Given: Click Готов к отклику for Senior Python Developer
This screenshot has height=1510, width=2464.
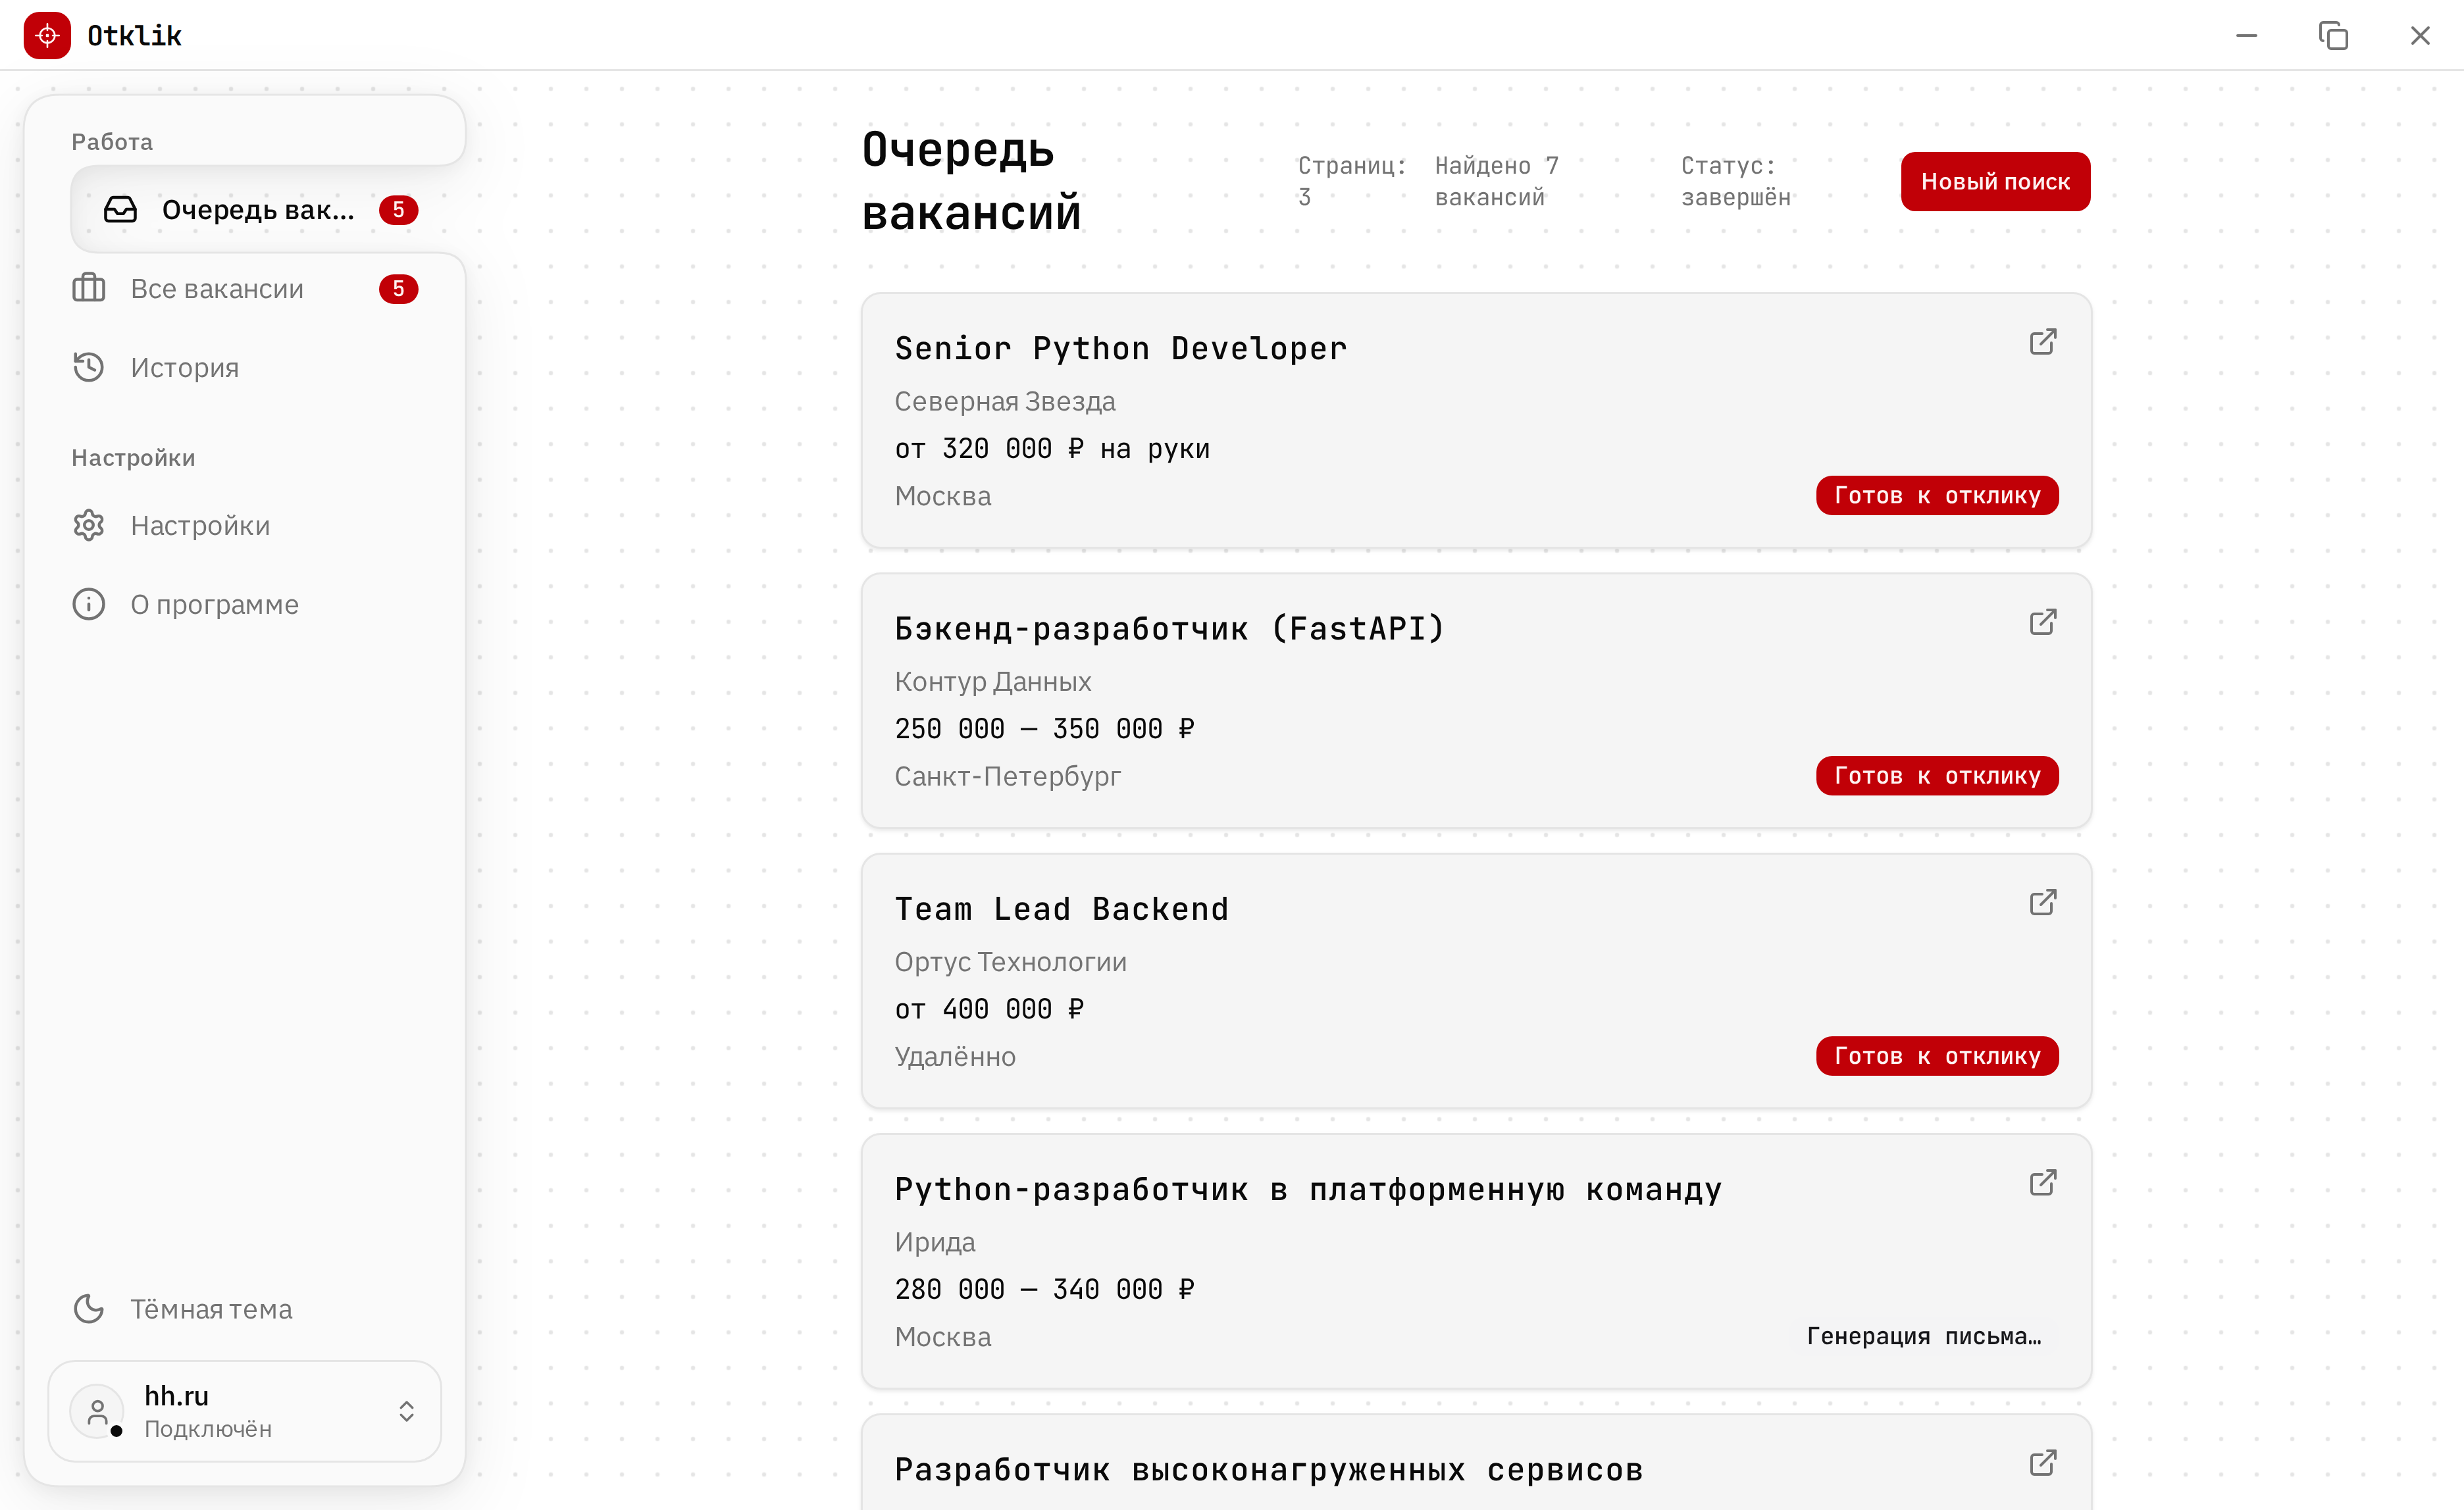Looking at the screenshot, I should click(x=1937, y=496).
